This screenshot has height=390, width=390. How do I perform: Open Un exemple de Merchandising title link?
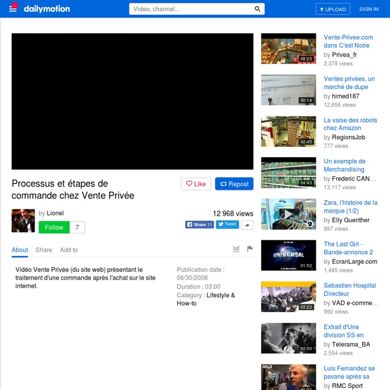[x=344, y=165]
